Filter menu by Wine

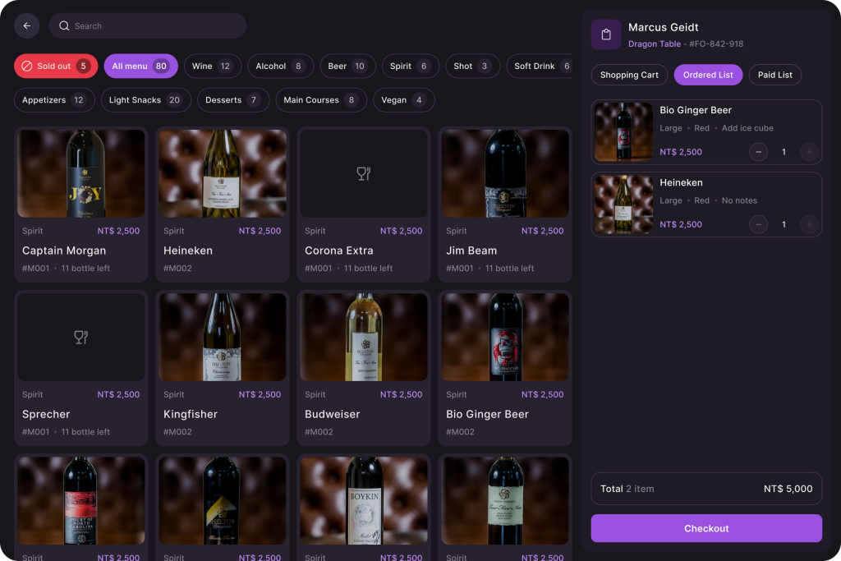pyautogui.click(x=213, y=66)
